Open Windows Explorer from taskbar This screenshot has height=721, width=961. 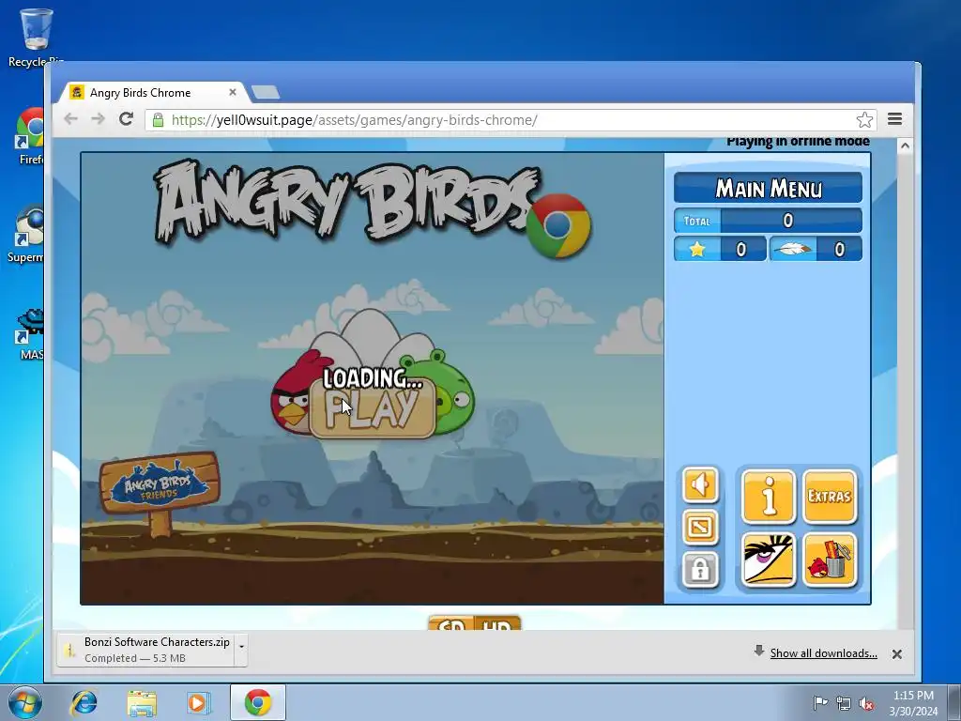point(142,702)
